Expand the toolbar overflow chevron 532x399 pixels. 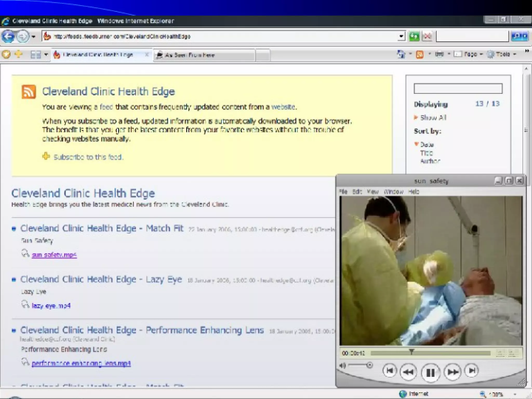coord(527,51)
